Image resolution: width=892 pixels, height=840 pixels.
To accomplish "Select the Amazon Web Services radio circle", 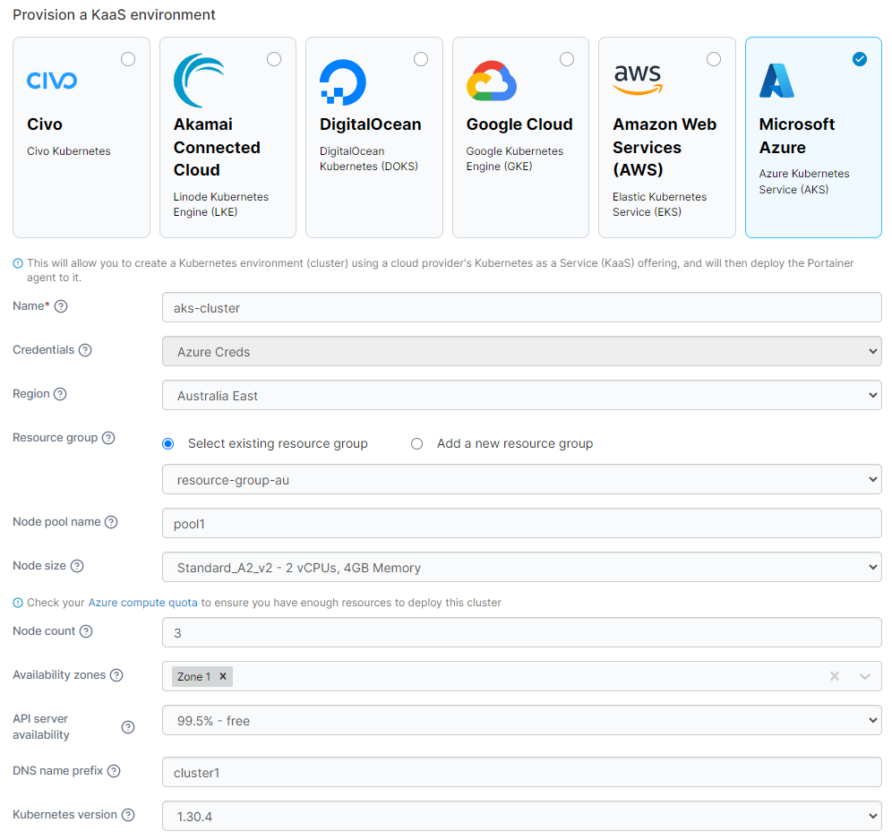I will [713, 59].
